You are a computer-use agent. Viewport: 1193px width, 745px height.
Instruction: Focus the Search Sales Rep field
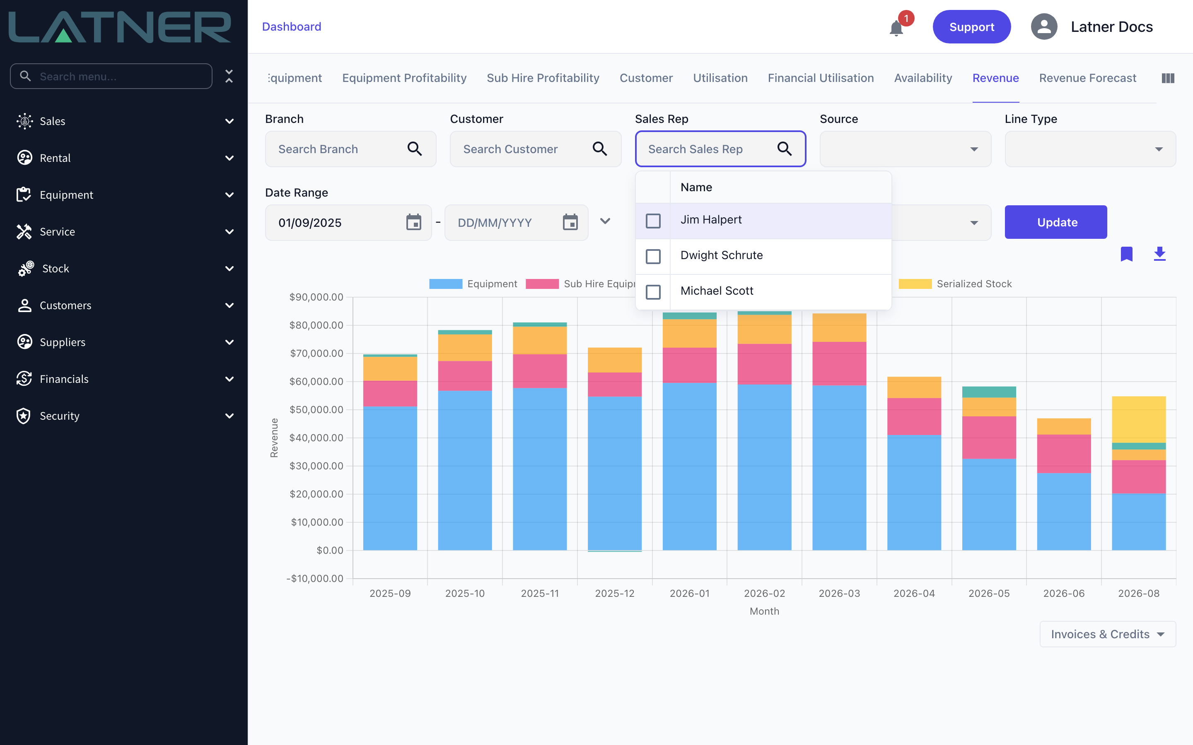tap(720, 149)
